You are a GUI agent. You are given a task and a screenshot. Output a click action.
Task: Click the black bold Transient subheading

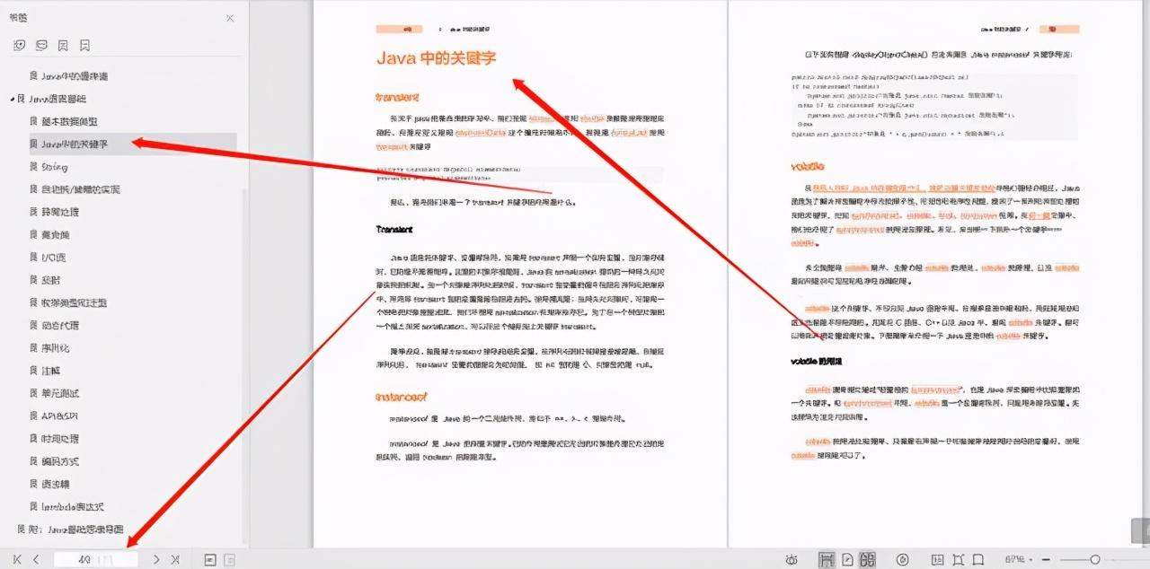(394, 230)
